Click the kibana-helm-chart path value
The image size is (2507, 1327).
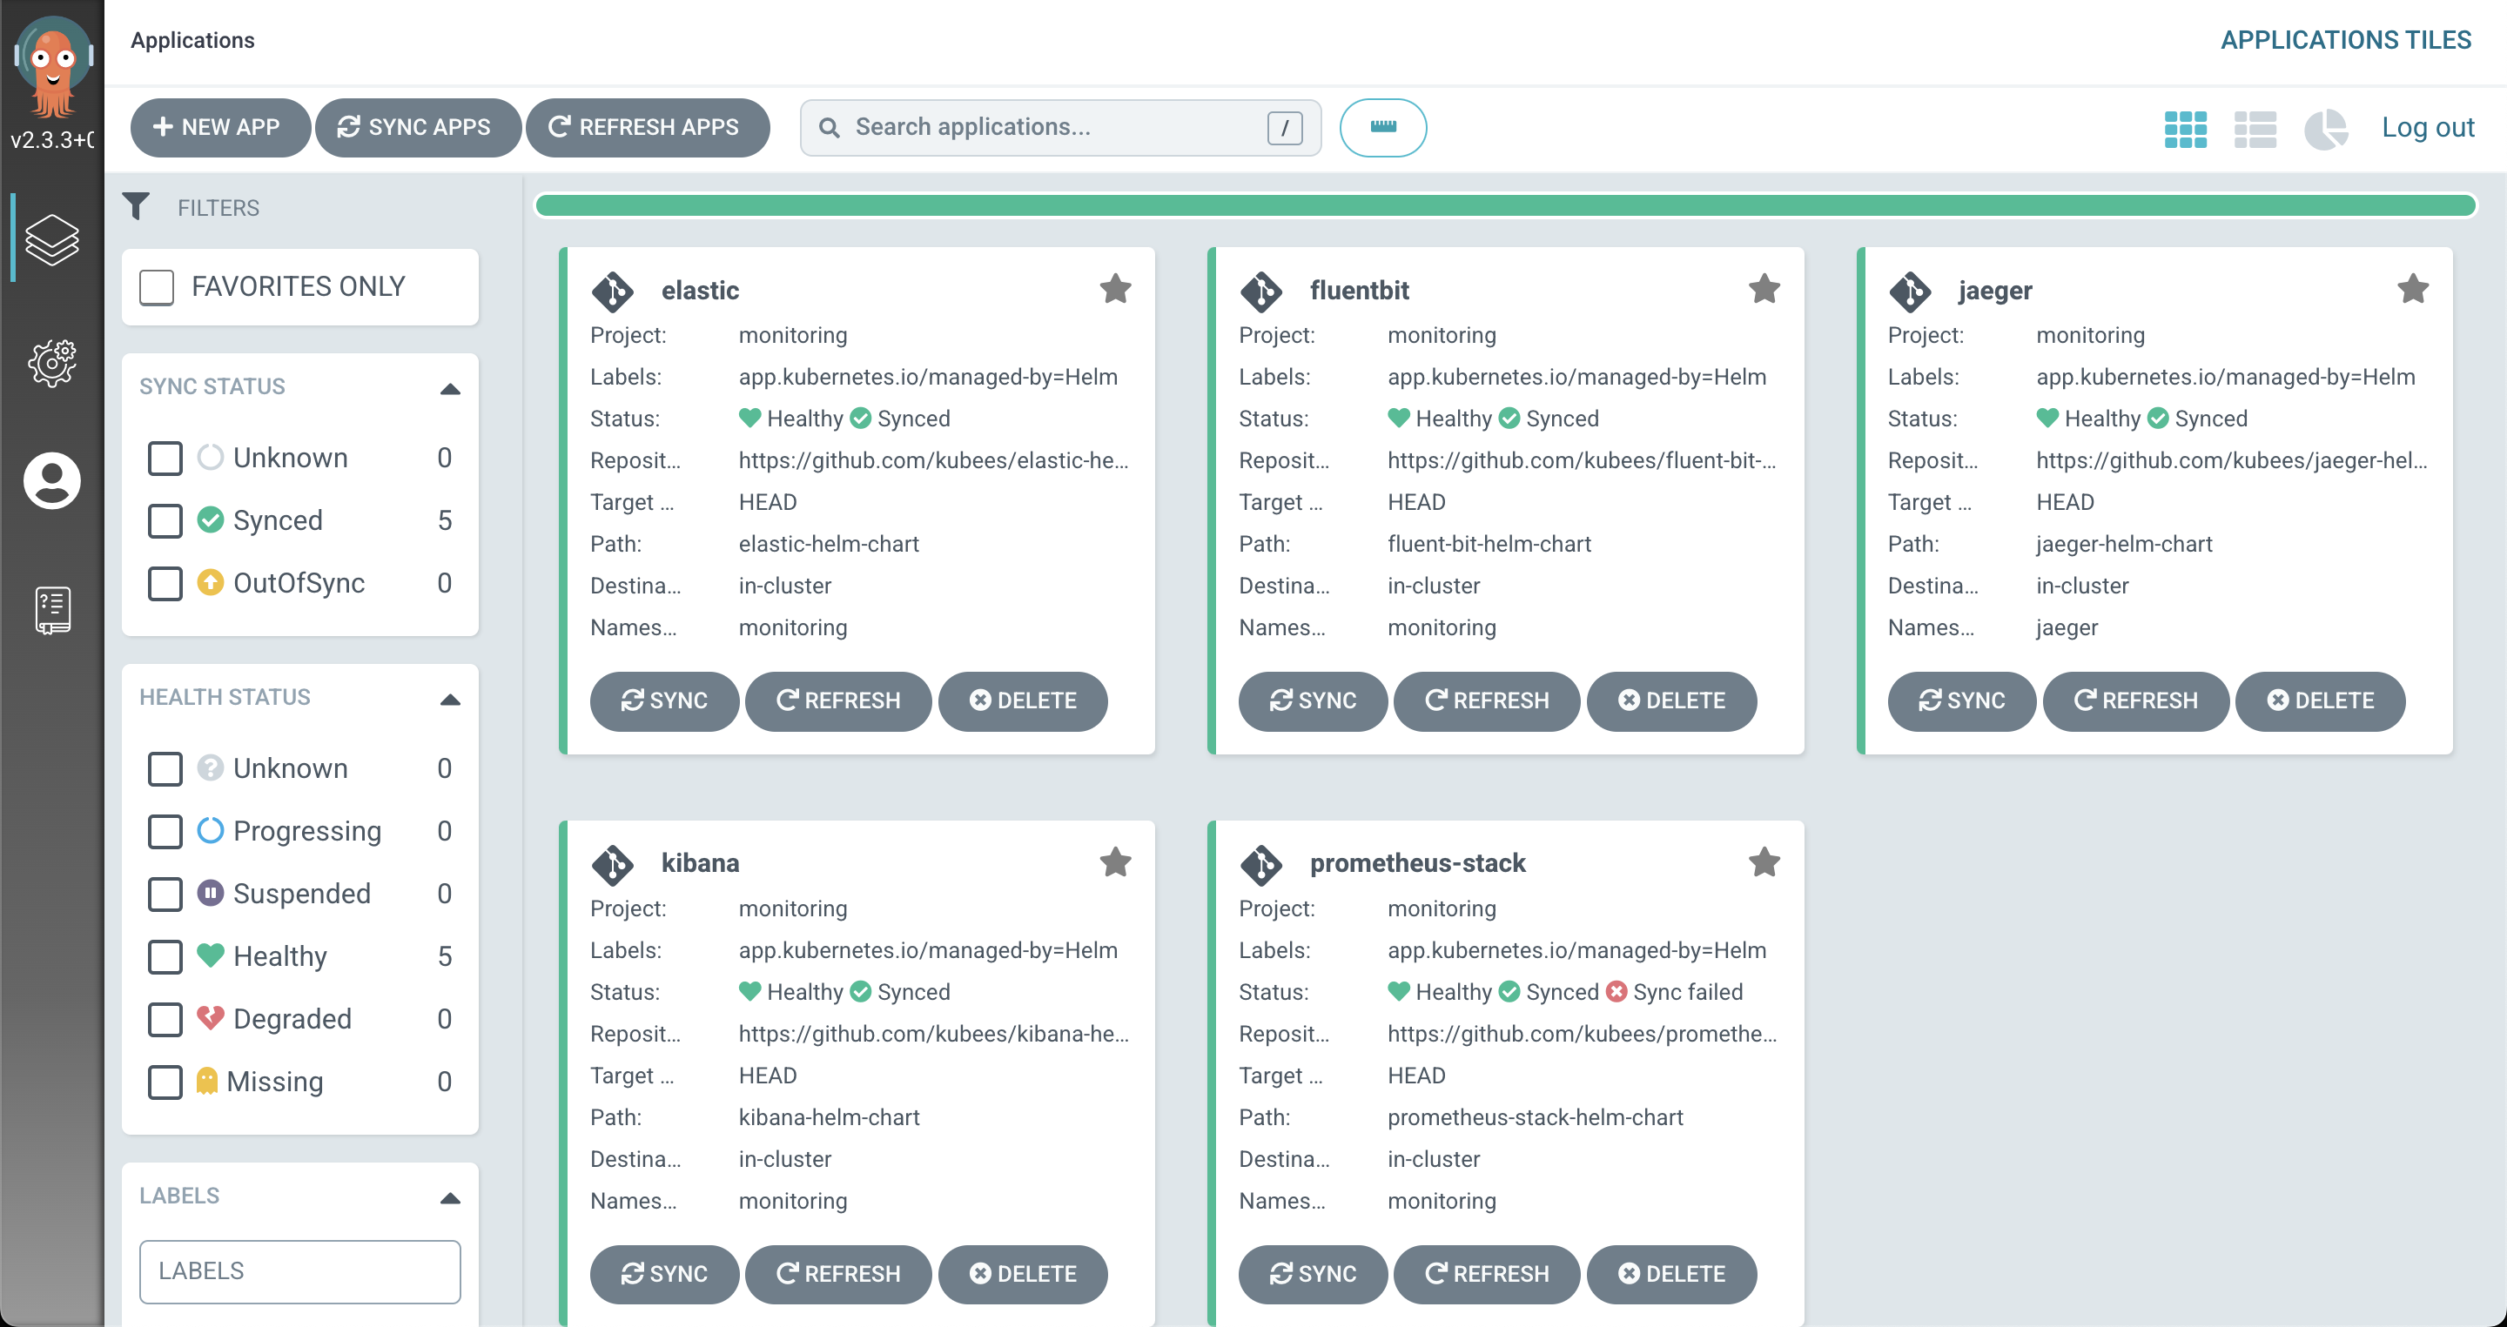pyautogui.click(x=828, y=1117)
